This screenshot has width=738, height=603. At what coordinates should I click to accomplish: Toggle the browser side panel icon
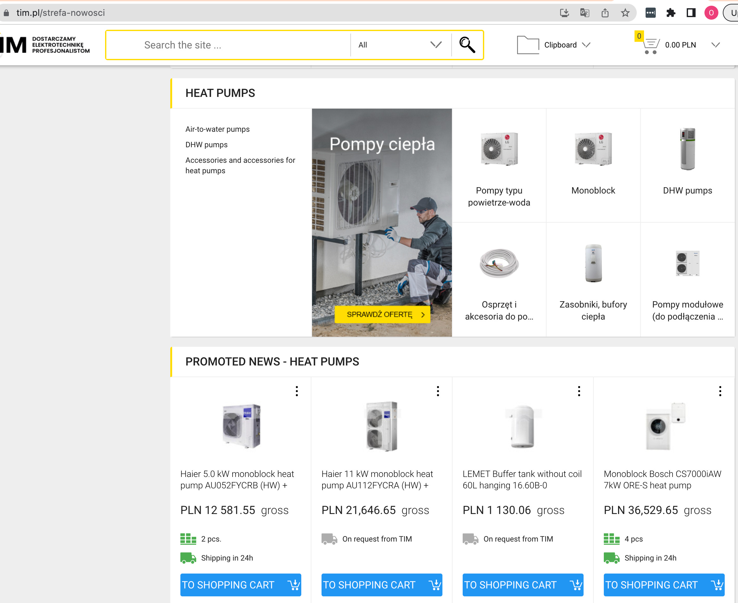point(691,13)
